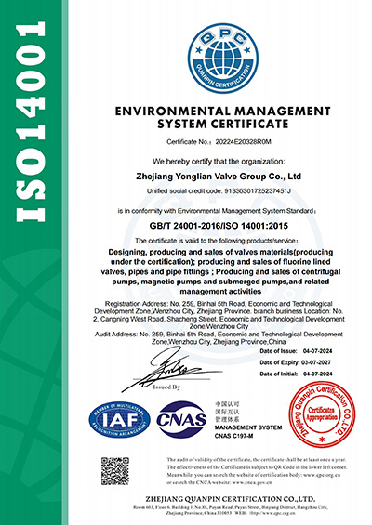
Task: Click the handwritten signature above Issued By
Action: 172,368
